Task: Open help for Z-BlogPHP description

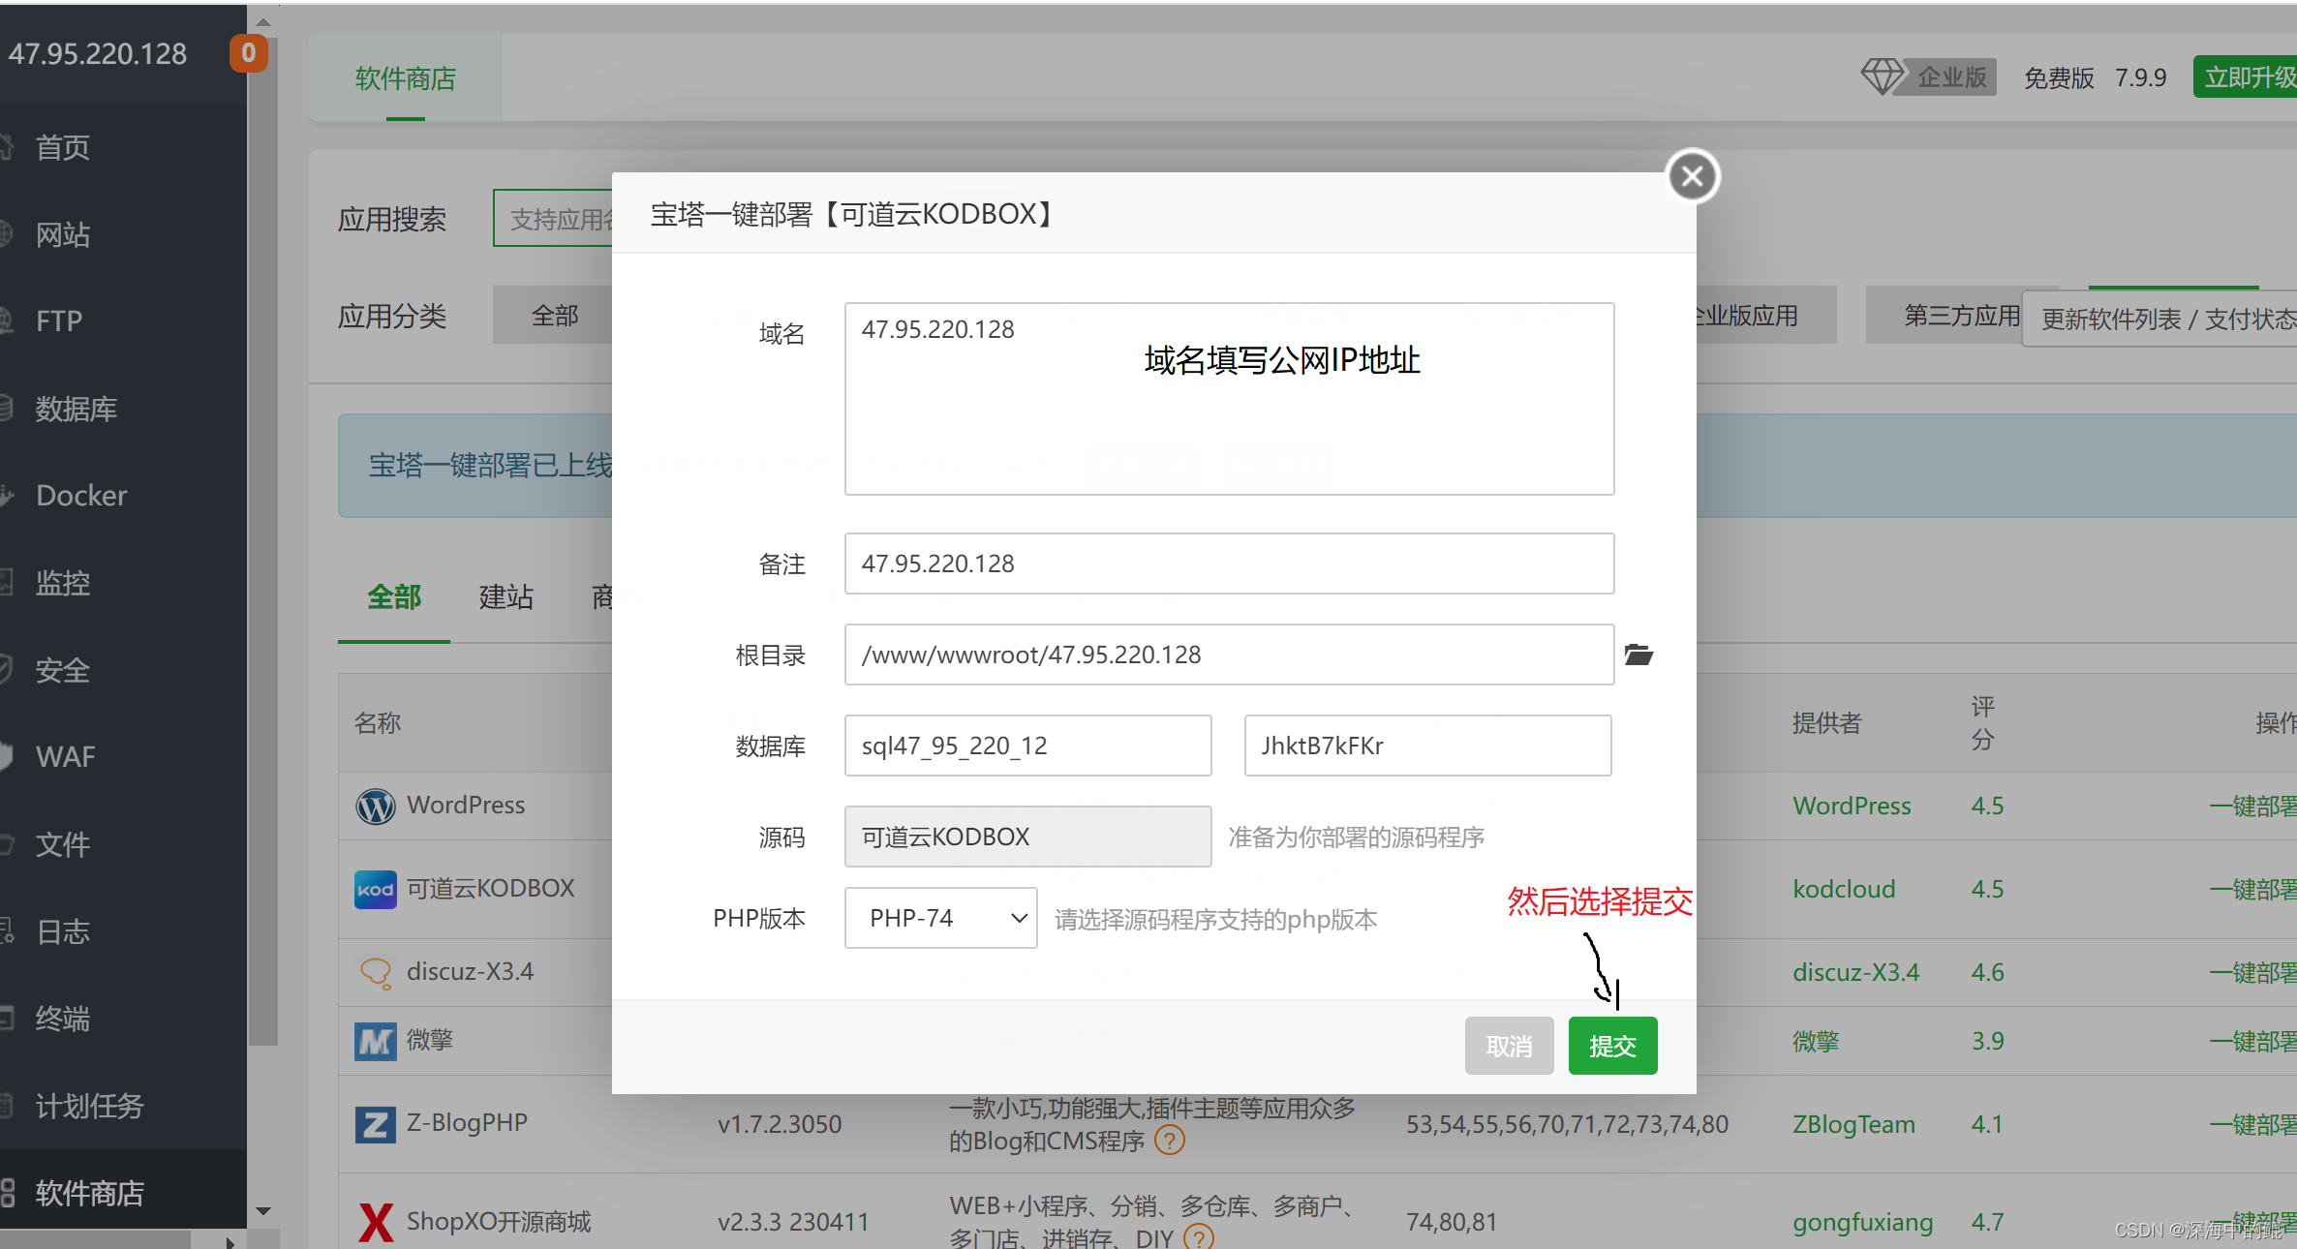Action: point(1170,1141)
